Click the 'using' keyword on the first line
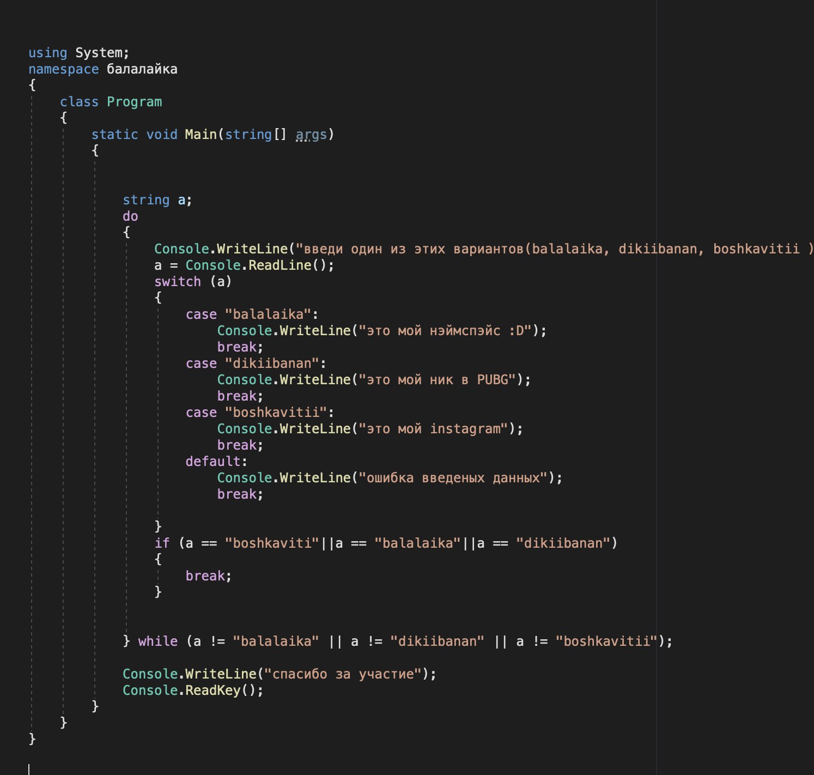 coord(47,53)
